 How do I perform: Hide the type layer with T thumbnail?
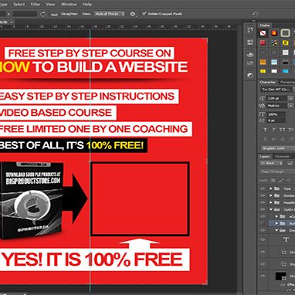[x=263, y=239]
